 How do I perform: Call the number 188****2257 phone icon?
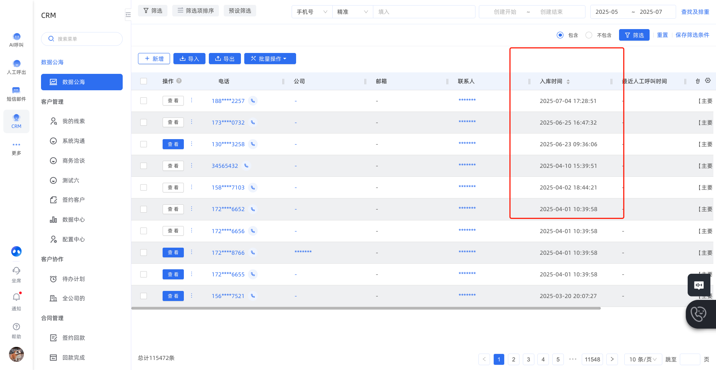click(253, 101)
